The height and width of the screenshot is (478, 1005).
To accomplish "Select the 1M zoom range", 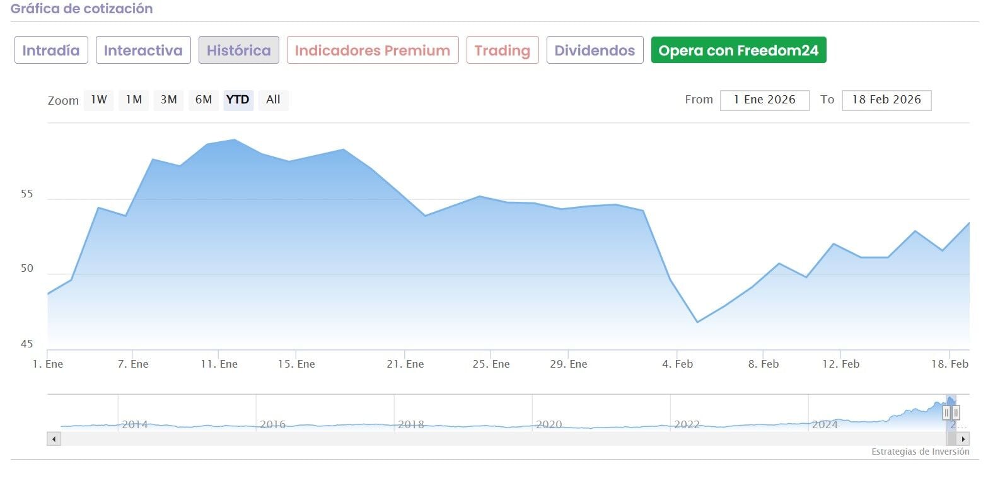I will (x=134, y=100).
